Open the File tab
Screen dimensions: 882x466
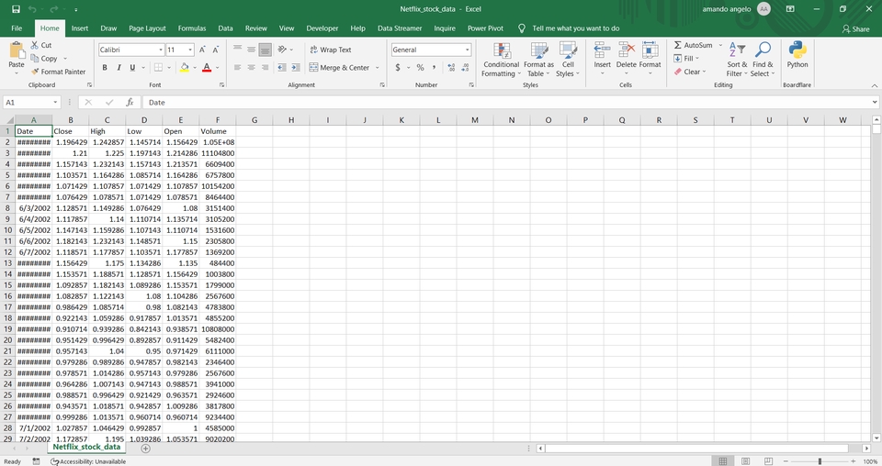point(17,28)
